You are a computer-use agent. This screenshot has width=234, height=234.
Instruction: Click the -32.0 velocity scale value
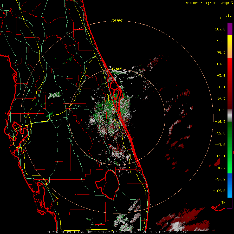pos(220,133)
